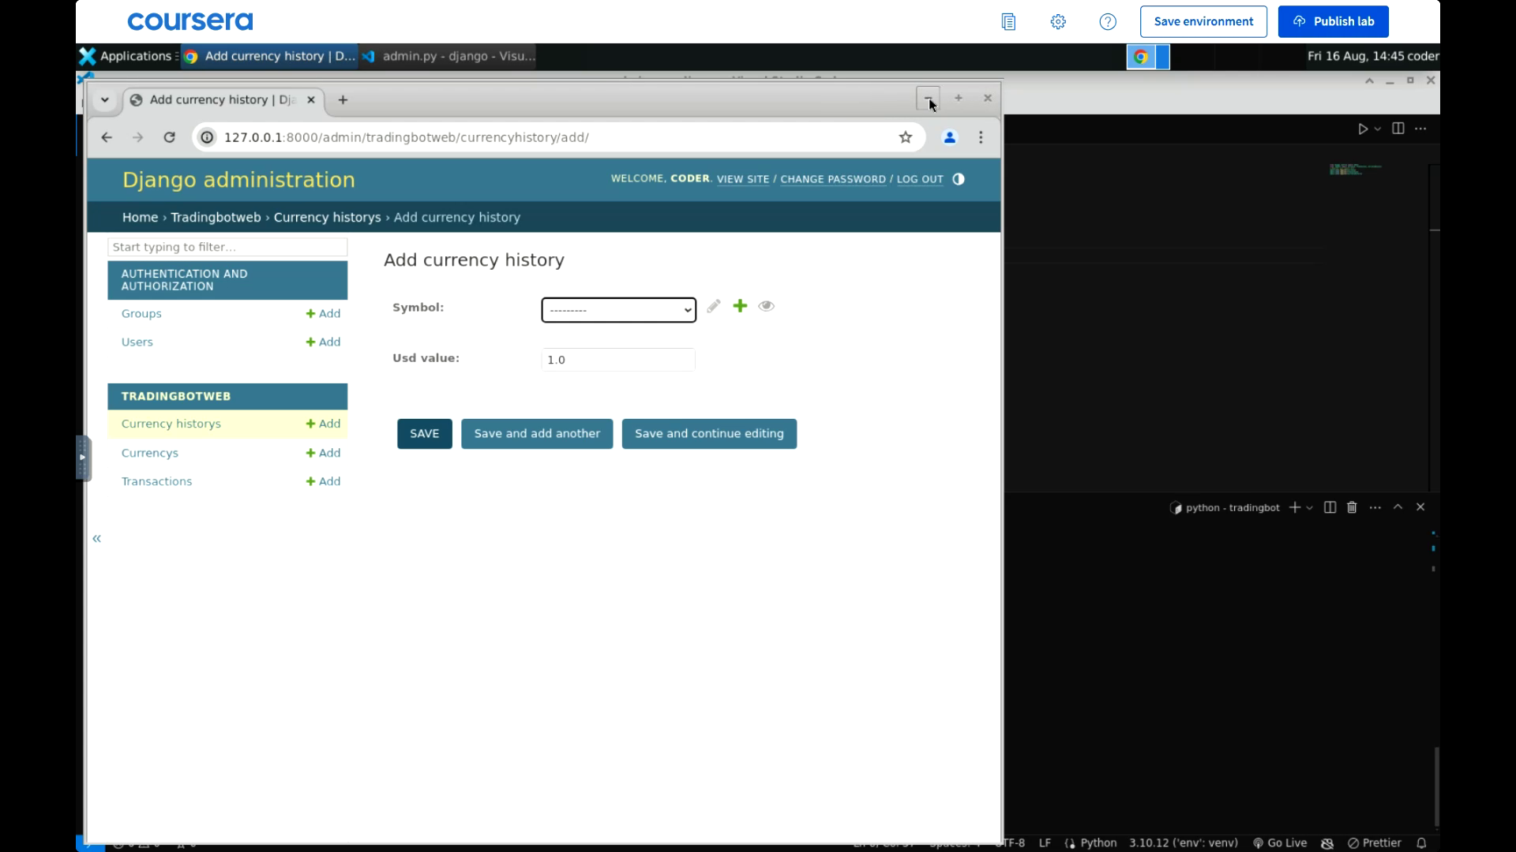Expand Chrome tab search dropdown arrow
This screenshot has height=852, width=1516.
pyautogui.click(x=104, y=100)
